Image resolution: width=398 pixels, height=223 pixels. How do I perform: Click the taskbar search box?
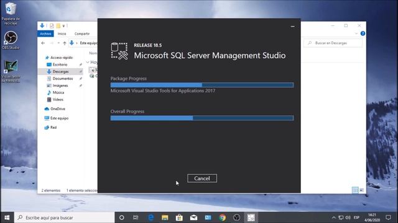coord(65,217)
